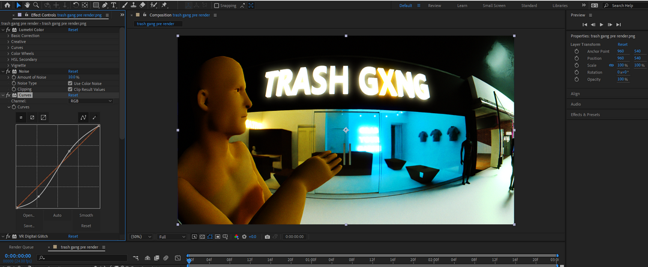Click the Auto button under curves

click(58, 215)
